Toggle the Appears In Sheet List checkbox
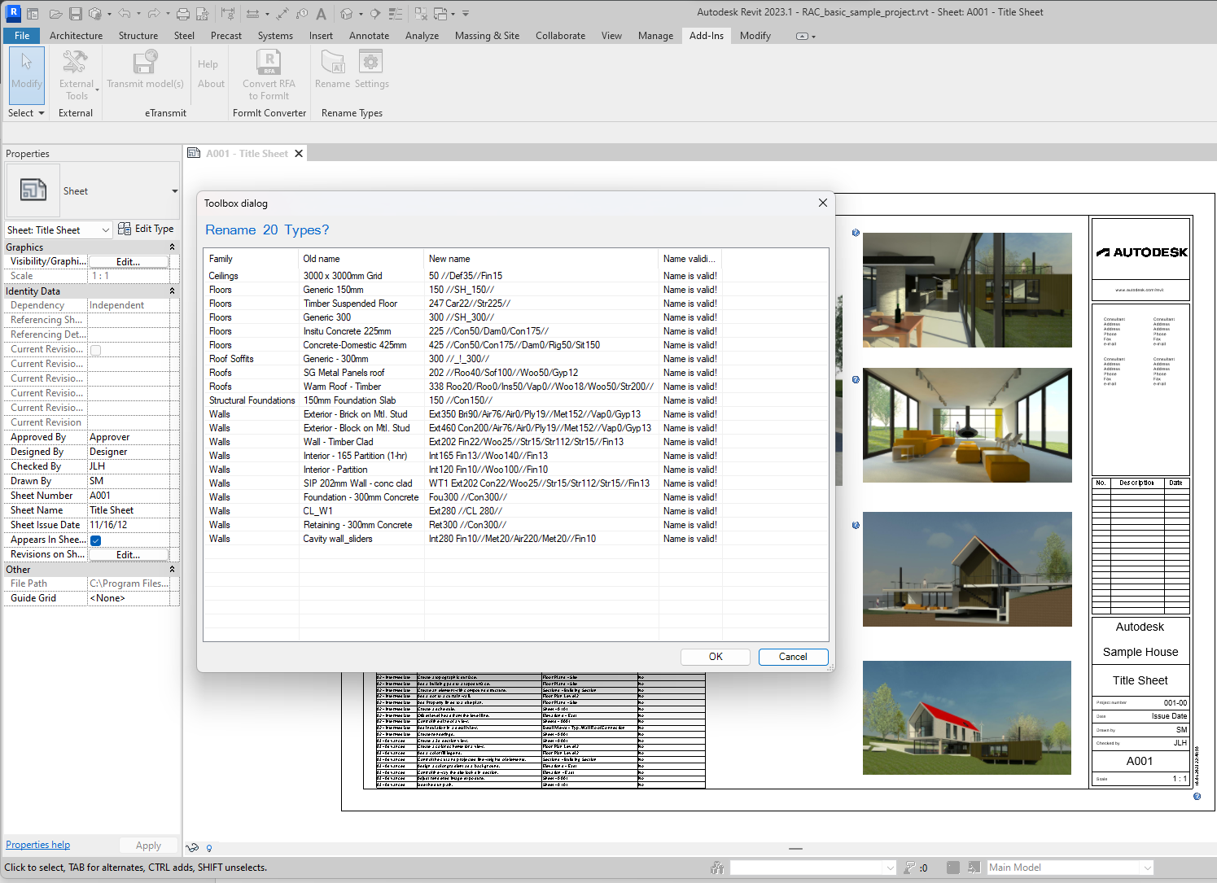Viewport: 1217px width, 883px height. tap(96, 540)
